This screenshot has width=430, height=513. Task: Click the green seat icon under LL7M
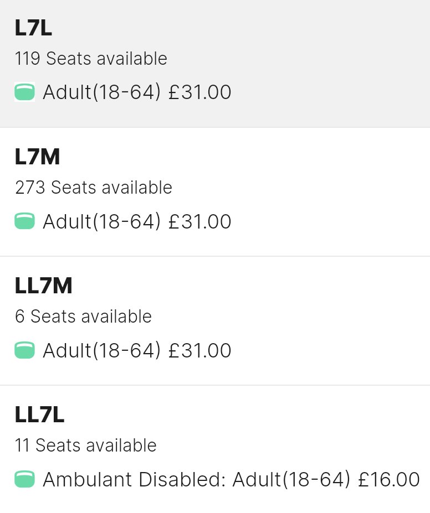24,350
